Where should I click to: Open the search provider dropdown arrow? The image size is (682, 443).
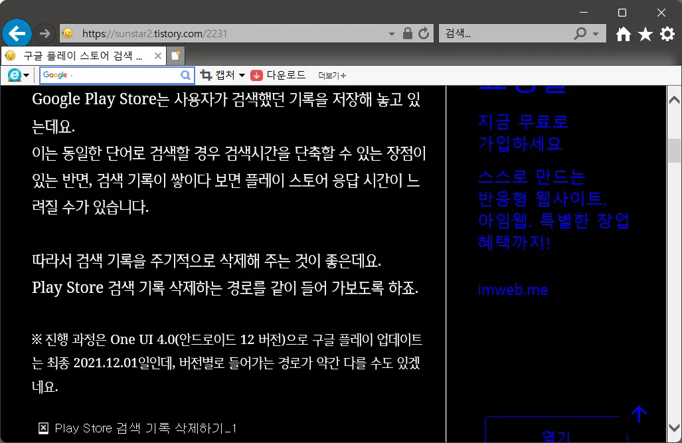[x=595, y=33]
